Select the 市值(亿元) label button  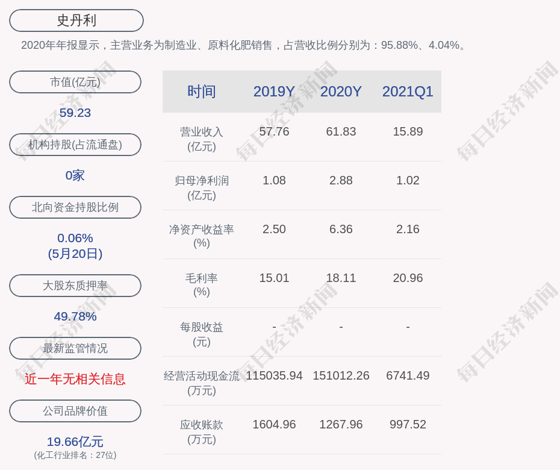pos(75,82)
